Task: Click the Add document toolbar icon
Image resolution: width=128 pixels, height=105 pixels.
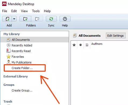Action: [7, 19]
